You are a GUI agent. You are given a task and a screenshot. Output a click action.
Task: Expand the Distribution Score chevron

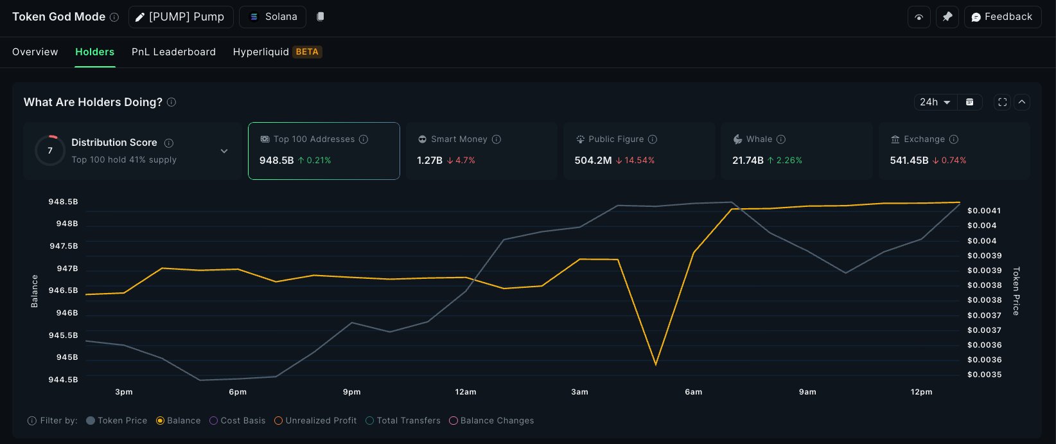click(224, 151)
